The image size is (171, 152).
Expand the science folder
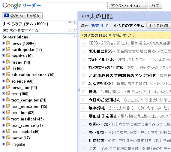[x=4, y=81]
